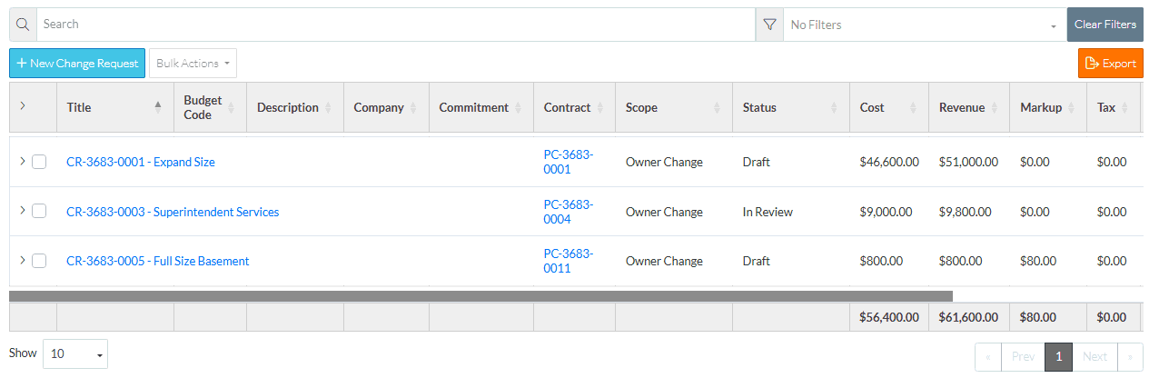Viewport: 1159px width, 378px height.
Task: Click sort icon on Company column
Action: click(413, 107)
